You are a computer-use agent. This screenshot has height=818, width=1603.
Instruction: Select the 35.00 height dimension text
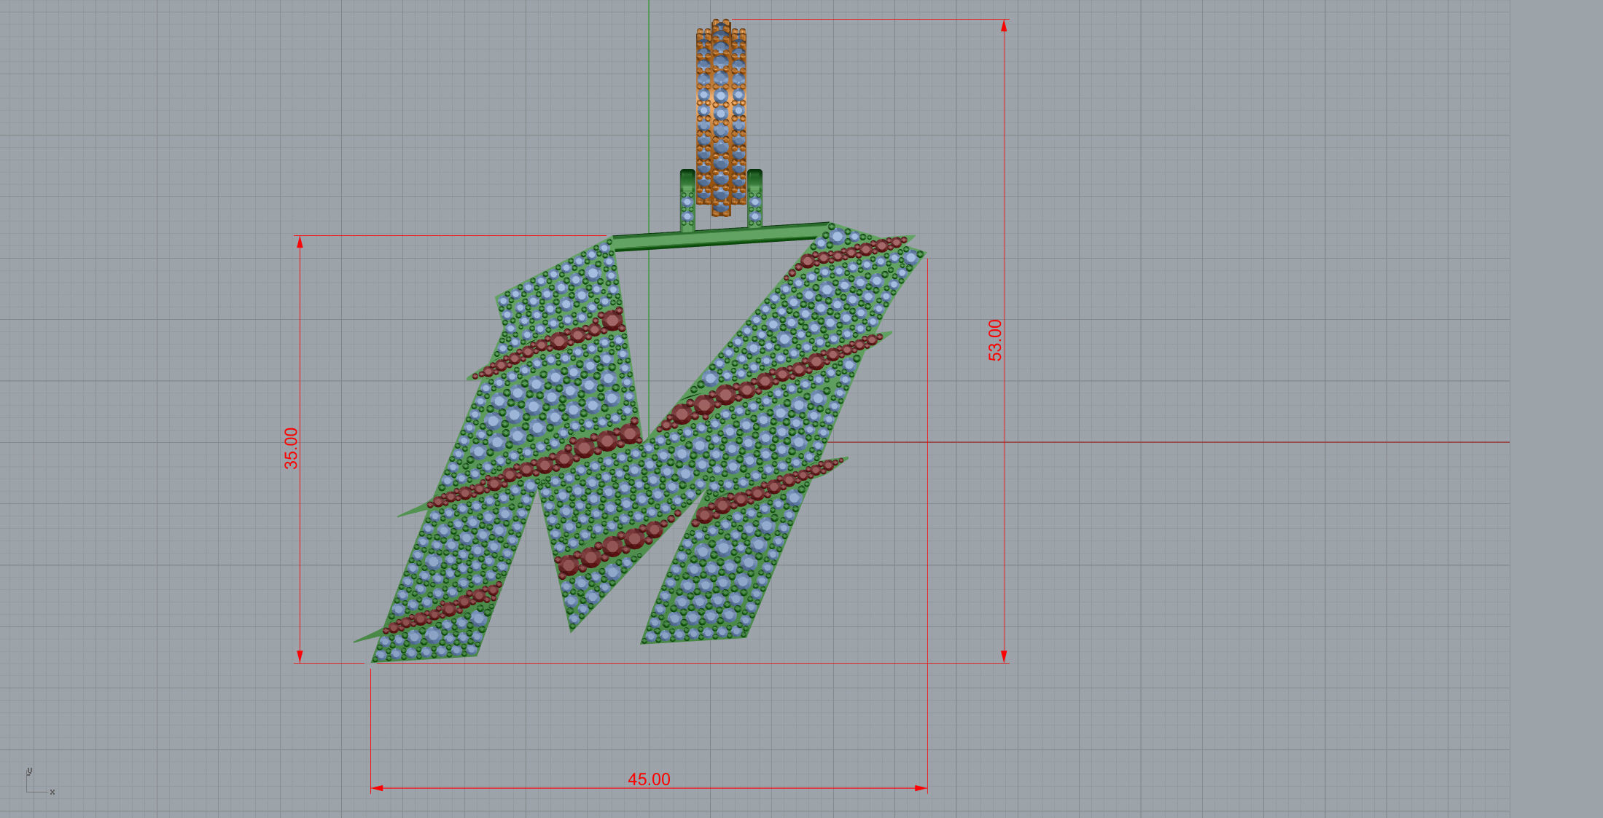(x=291, y=448)
